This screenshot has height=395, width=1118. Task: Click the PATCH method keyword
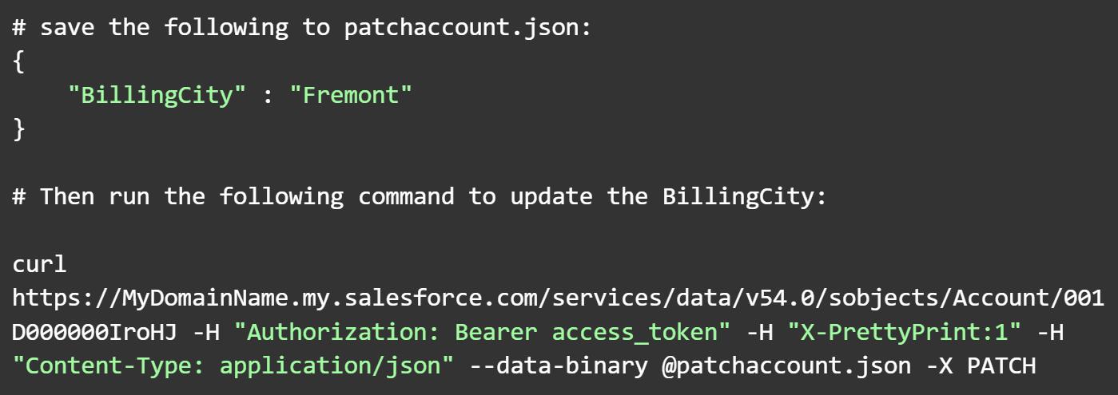1001,366
